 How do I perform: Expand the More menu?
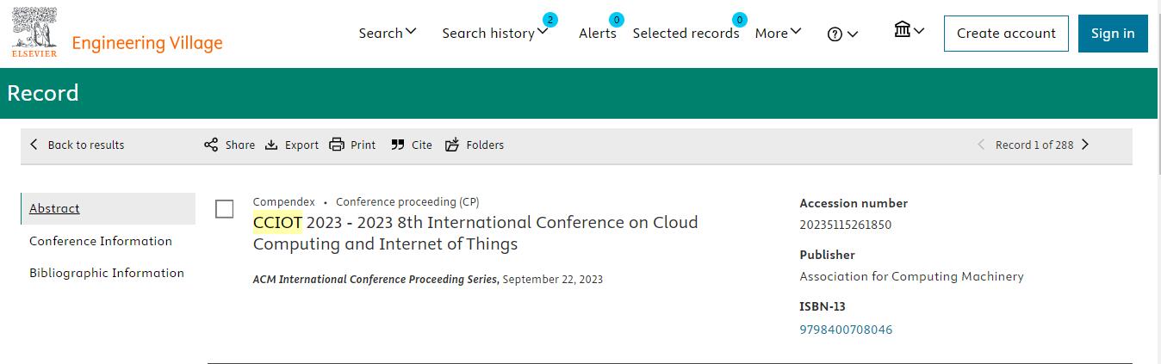point(778,33)
